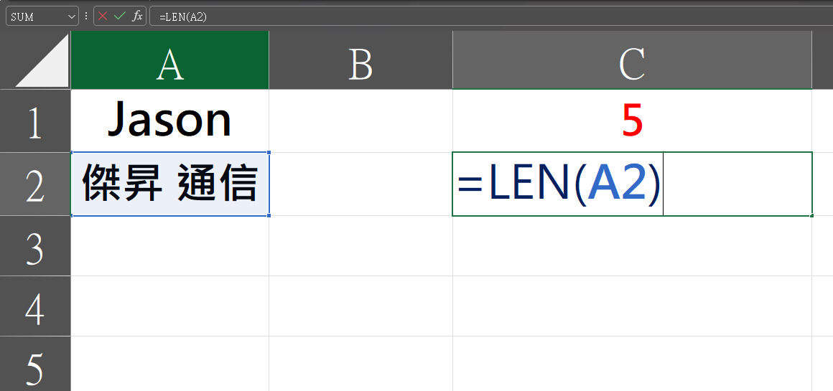Confirm the formula with checkmark icon
This screenshot has height=391, width=833.
(119, 17)
